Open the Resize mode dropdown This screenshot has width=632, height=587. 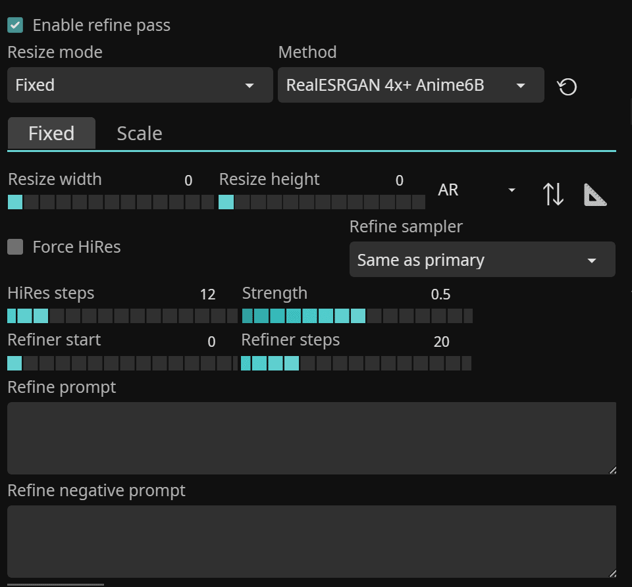(x=140, y=86)
